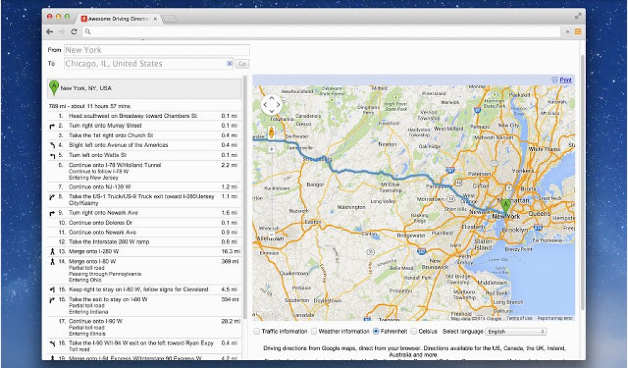Click the turn-left arrow on step 5

[52, 155]
